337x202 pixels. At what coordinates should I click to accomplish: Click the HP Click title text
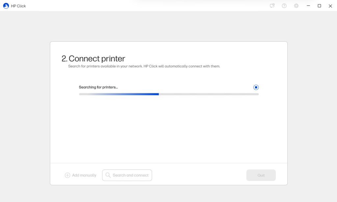pos(18,6)
